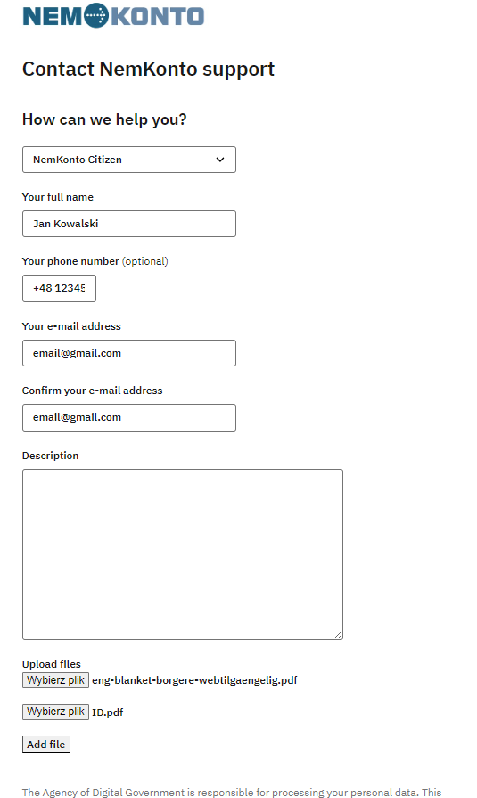Click the arrow circle in NemKonto logo
Viewport: 477px width, 798px height.
[96, 15]
